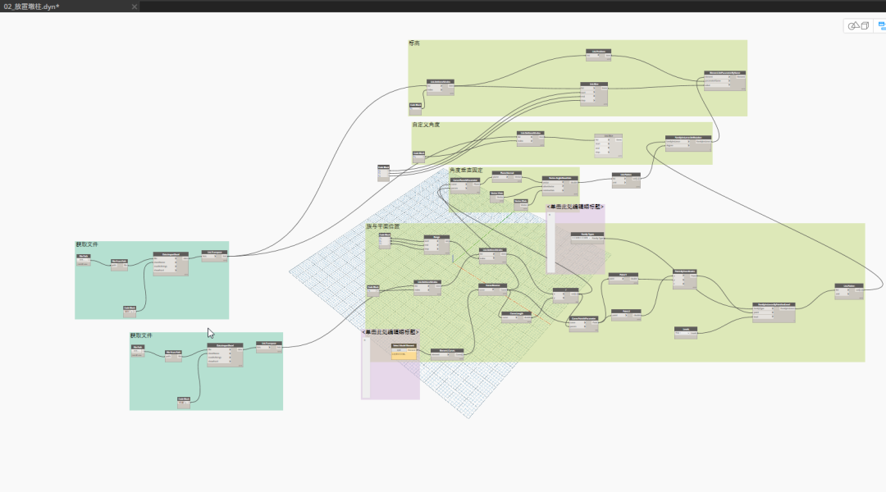
Task: Select the Family Types node header
Action: pos(587,235)
